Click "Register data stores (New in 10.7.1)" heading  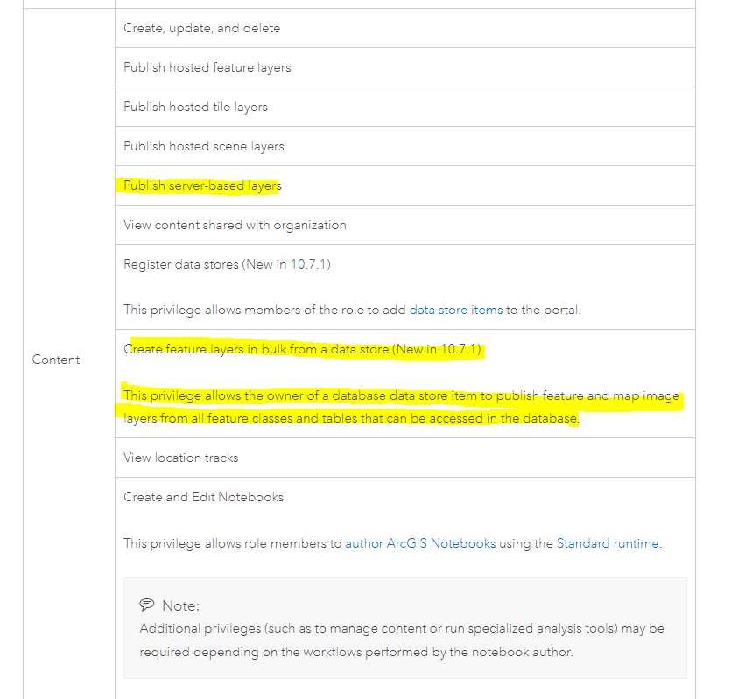point(227,263)
